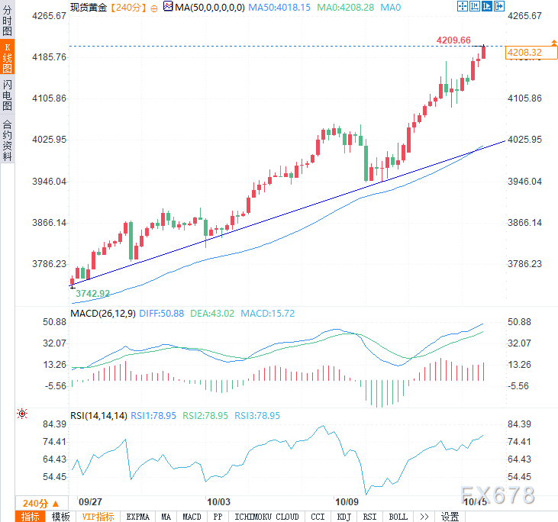Click the third icon in the top-right chart toolbar
This screenshot has height=522, width=558.
pyautogui.click(x=487, y=7)
